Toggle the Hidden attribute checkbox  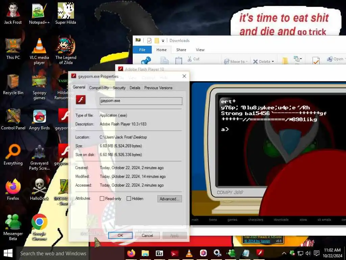129,198
